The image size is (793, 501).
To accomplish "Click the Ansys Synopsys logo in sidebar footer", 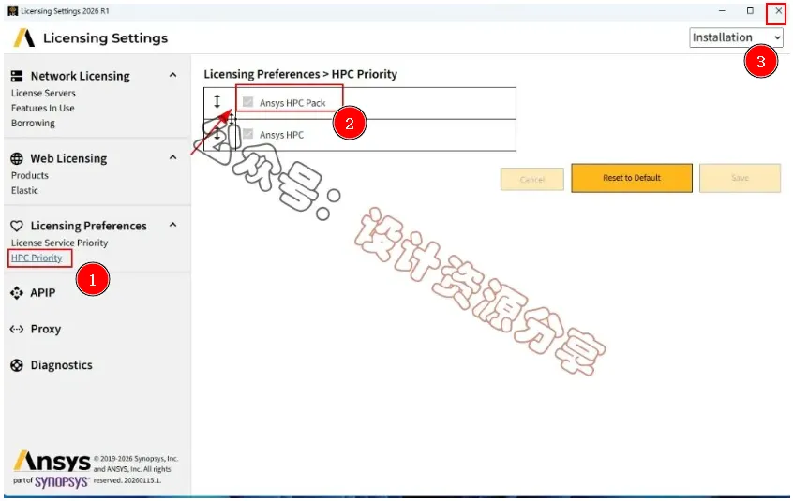I will click(52, 470).
